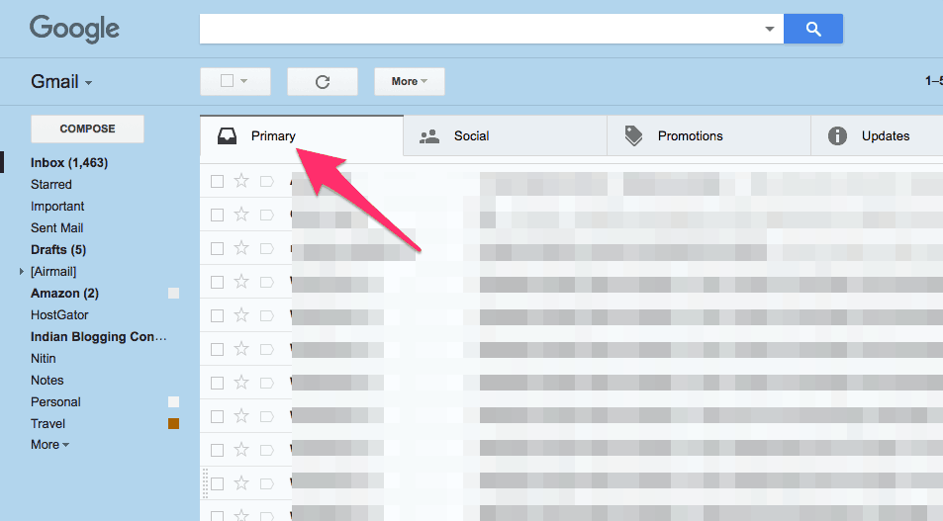Switch to the Primary tab
The width and height of the screenshot is (943, 521).
pos(273,136)
